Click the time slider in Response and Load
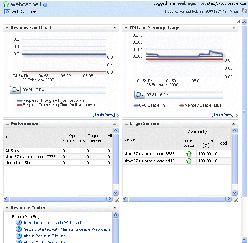The image size is (248, 243). (x=64, y=90)
